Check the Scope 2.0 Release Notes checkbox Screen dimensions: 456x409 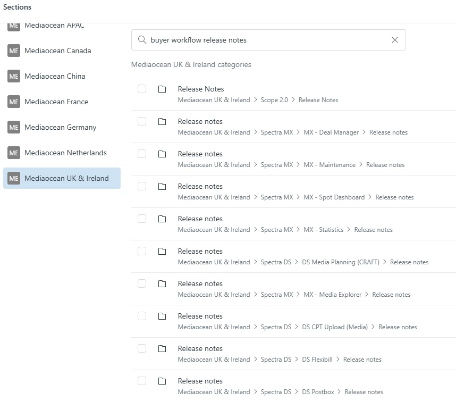142,89
